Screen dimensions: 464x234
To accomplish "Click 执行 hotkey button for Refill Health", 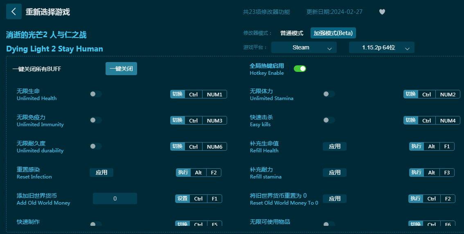I will click(417, 147).
